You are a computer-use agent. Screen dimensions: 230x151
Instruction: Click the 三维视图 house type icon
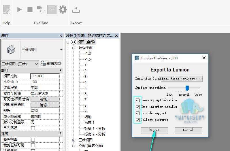pos(11,50)
